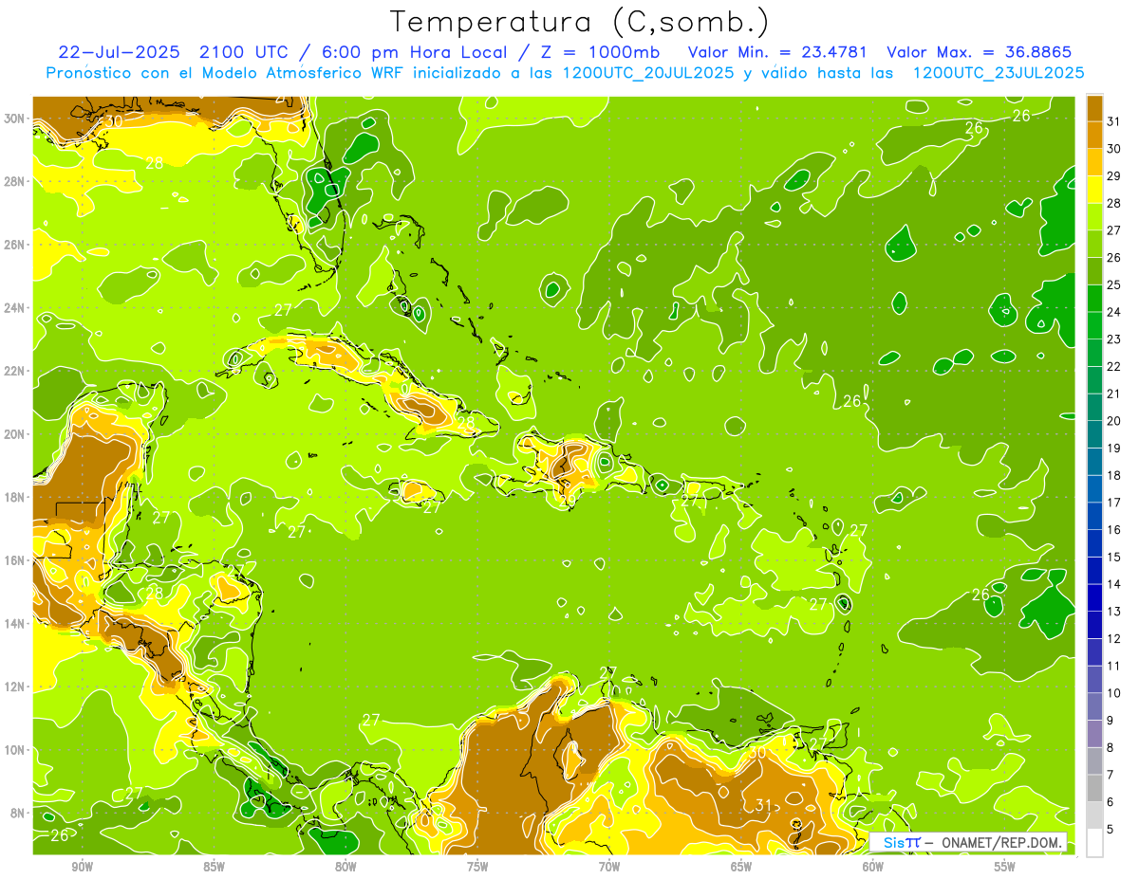This screenshot has width=1139, height=879.
Task: Click the '75W' longitude axis label
Action: click(x=477, y=867)
